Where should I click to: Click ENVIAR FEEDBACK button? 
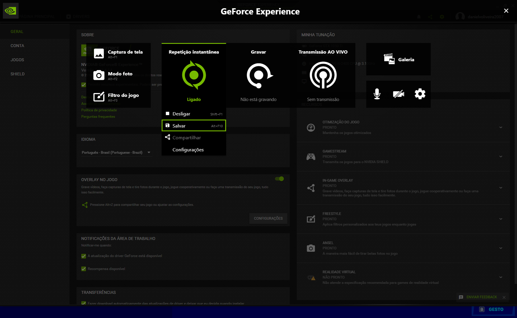click(482, 297)
